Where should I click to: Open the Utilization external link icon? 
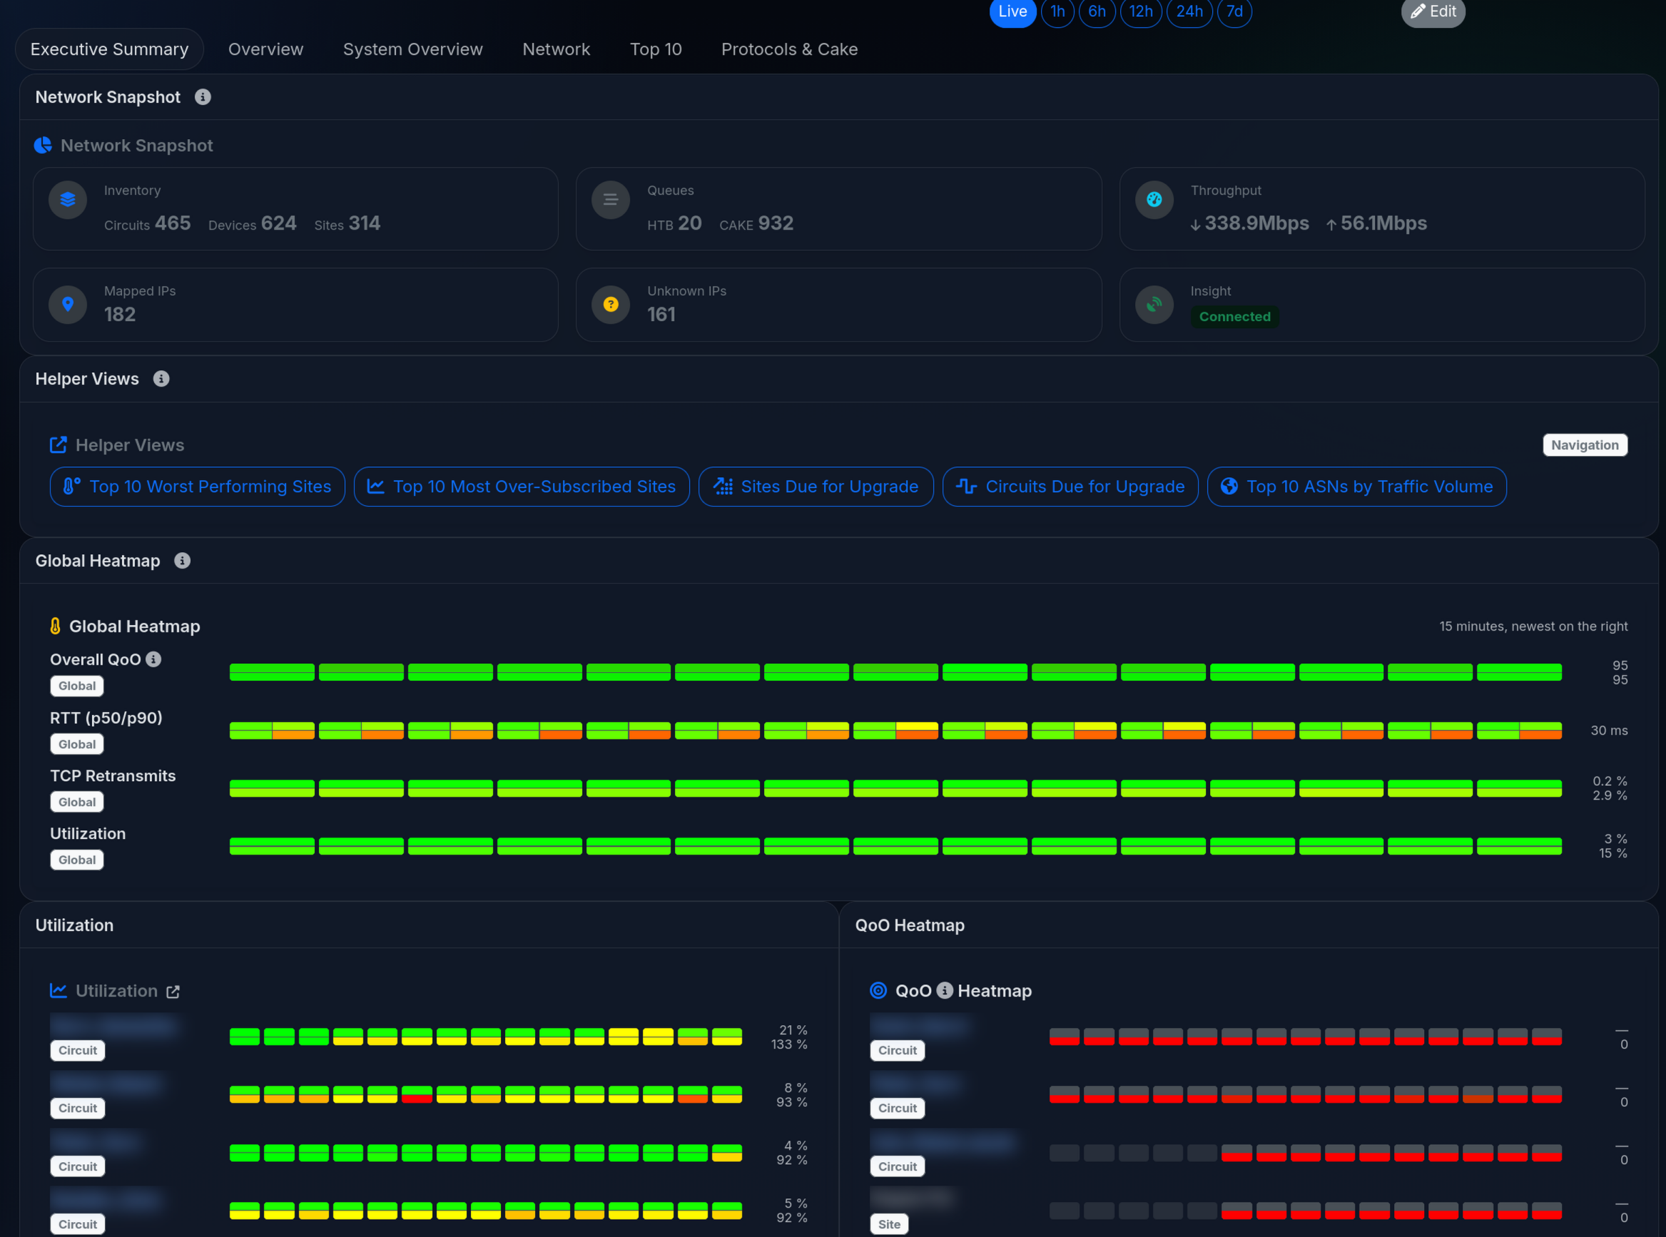(x=173, y=992)
